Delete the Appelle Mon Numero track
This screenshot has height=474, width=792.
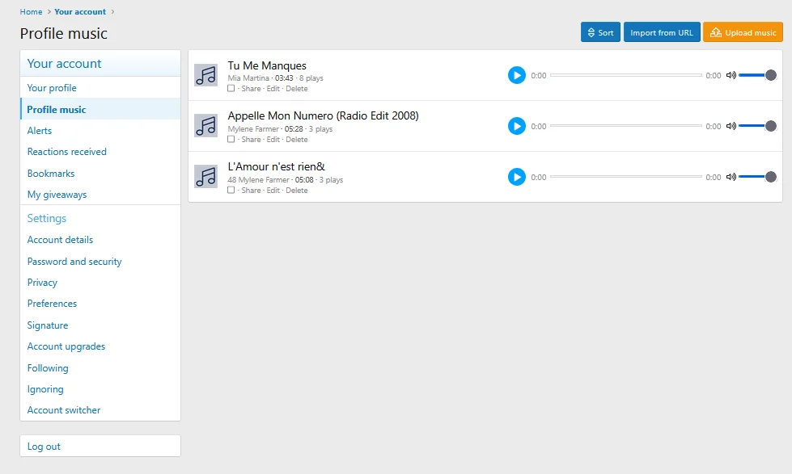(297, 140)
